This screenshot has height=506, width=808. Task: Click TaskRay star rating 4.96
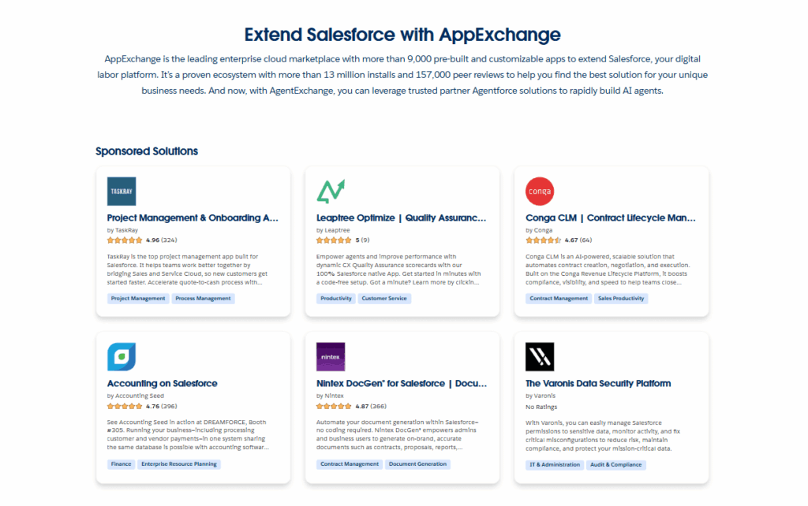click(x=125, y=240)
